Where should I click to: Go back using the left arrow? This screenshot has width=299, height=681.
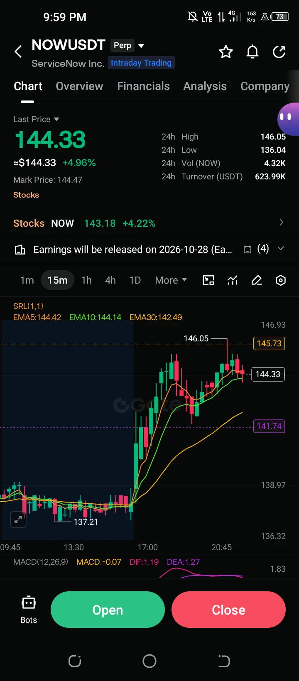tap(18, 52)
